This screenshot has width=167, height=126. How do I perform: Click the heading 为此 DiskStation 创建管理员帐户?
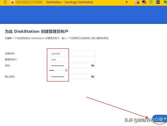pyautogui.click(x=36, y=32)
